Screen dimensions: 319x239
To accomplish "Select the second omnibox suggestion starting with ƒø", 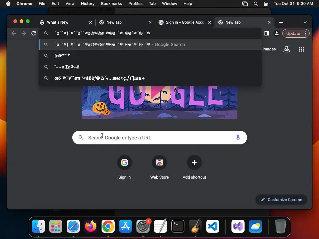I will pyautogui.click(x=150, y=55).
